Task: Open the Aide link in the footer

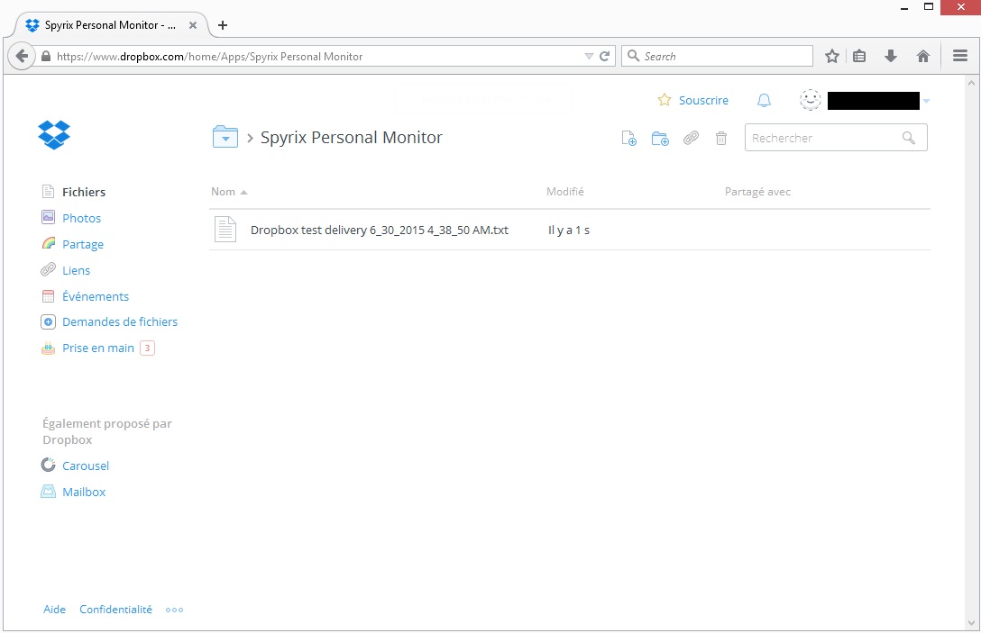Action: coord(54,610)
